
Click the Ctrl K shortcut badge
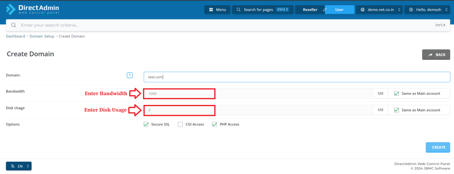pos(440,25)
